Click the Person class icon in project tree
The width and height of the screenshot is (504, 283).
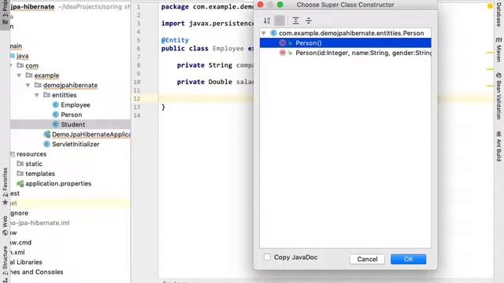(x=56, y=115)
